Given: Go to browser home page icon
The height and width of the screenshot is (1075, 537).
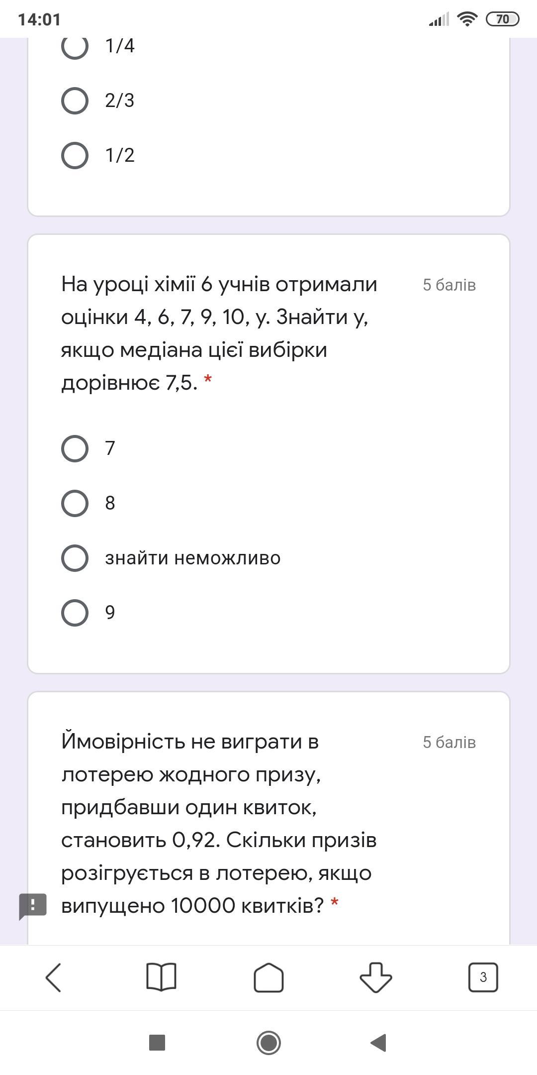Looking at the screenshot, I should point(268,977).
